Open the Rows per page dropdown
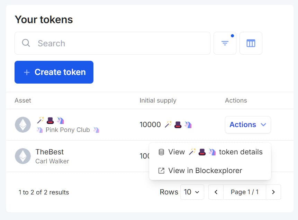This screenshot has width=298, height=220. (x=192, y=192)
